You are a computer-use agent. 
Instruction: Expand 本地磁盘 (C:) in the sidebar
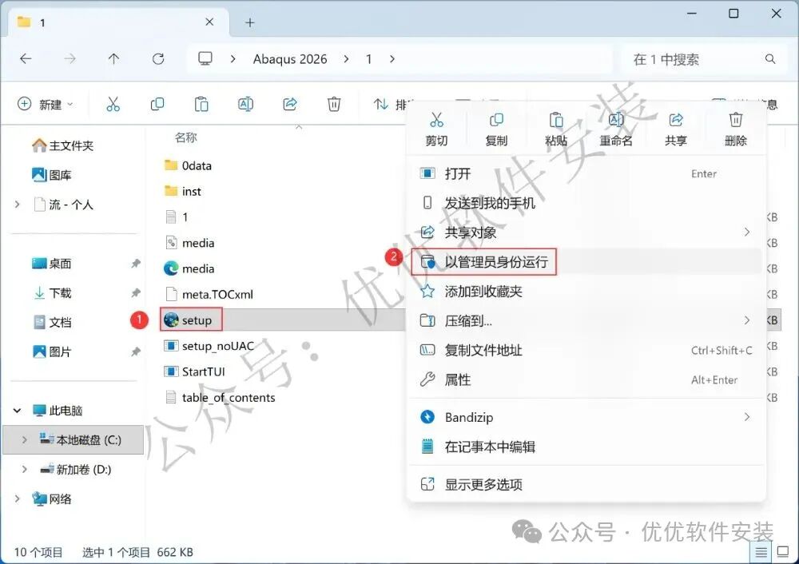pos(24,439)
